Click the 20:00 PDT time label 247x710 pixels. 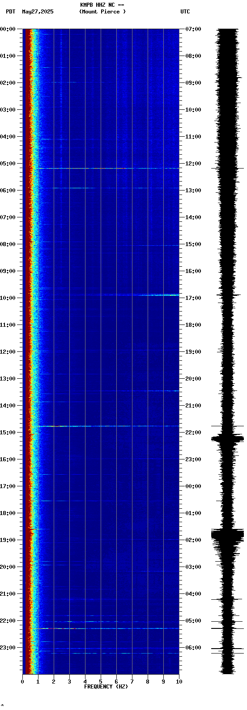pos(8,567)
